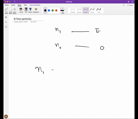Toggle the Pen tool
The image size is (138, 119).
26,10
